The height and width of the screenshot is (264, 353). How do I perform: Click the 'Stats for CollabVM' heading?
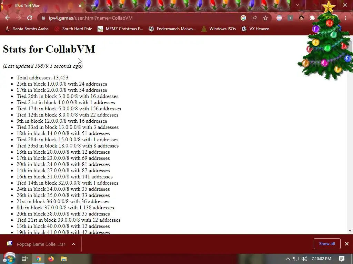[x=49, y=49]
